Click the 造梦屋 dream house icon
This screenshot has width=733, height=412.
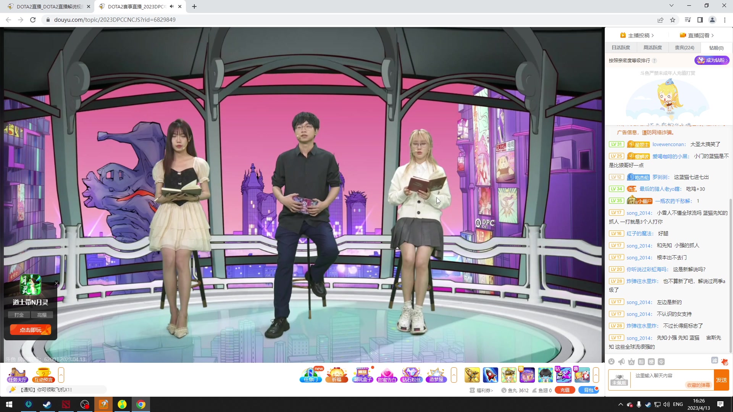[436, 375]
